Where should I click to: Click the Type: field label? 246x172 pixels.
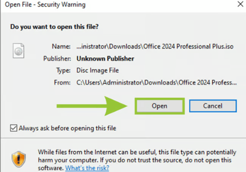(x=63, y=70)
